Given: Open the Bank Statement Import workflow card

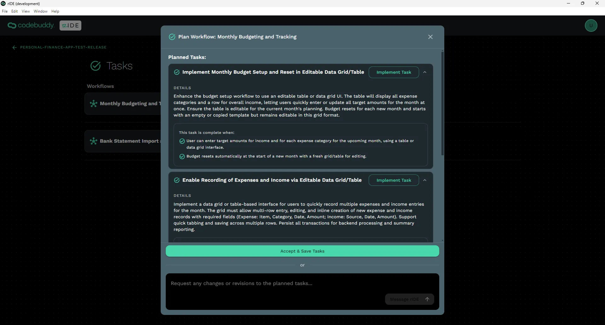Looking at the screenshot, I should point(123,141).
